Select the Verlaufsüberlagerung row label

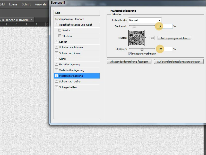point(72,70)
